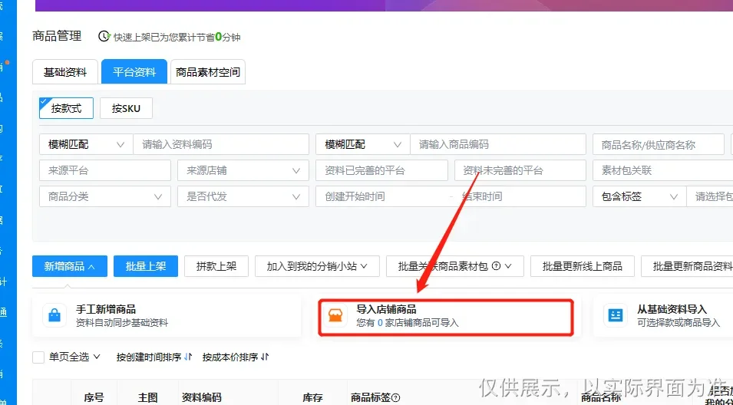Switch to the 平台资料 tab
Viewport: 733px width, 405px height.
(x=134, y=72)
